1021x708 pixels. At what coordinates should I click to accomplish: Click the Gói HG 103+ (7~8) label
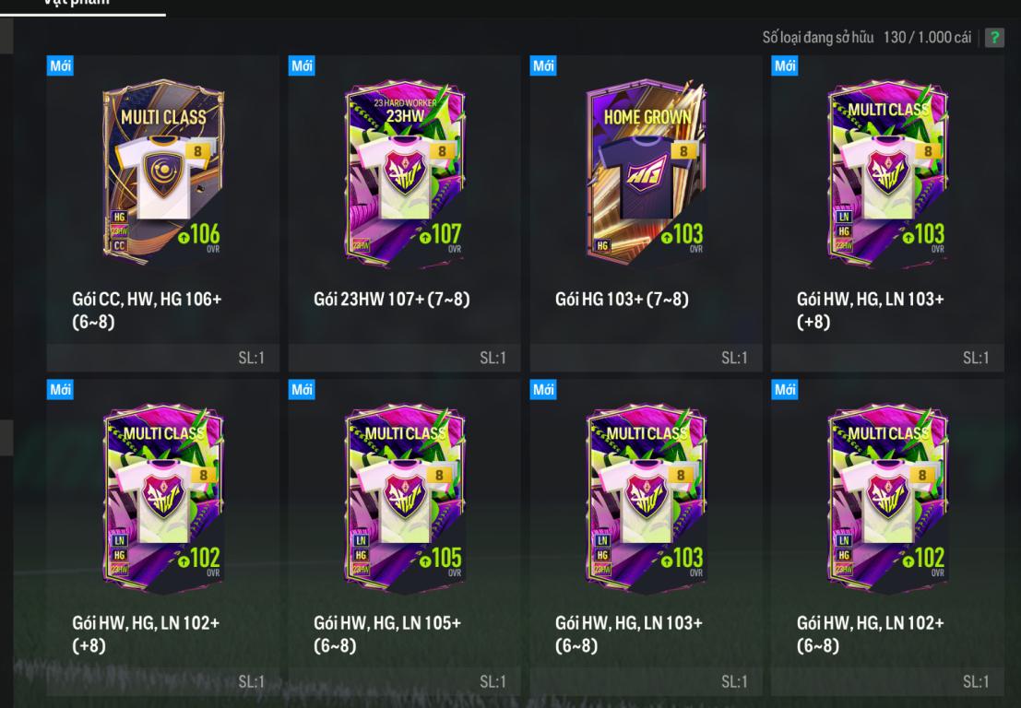[622, 300]
